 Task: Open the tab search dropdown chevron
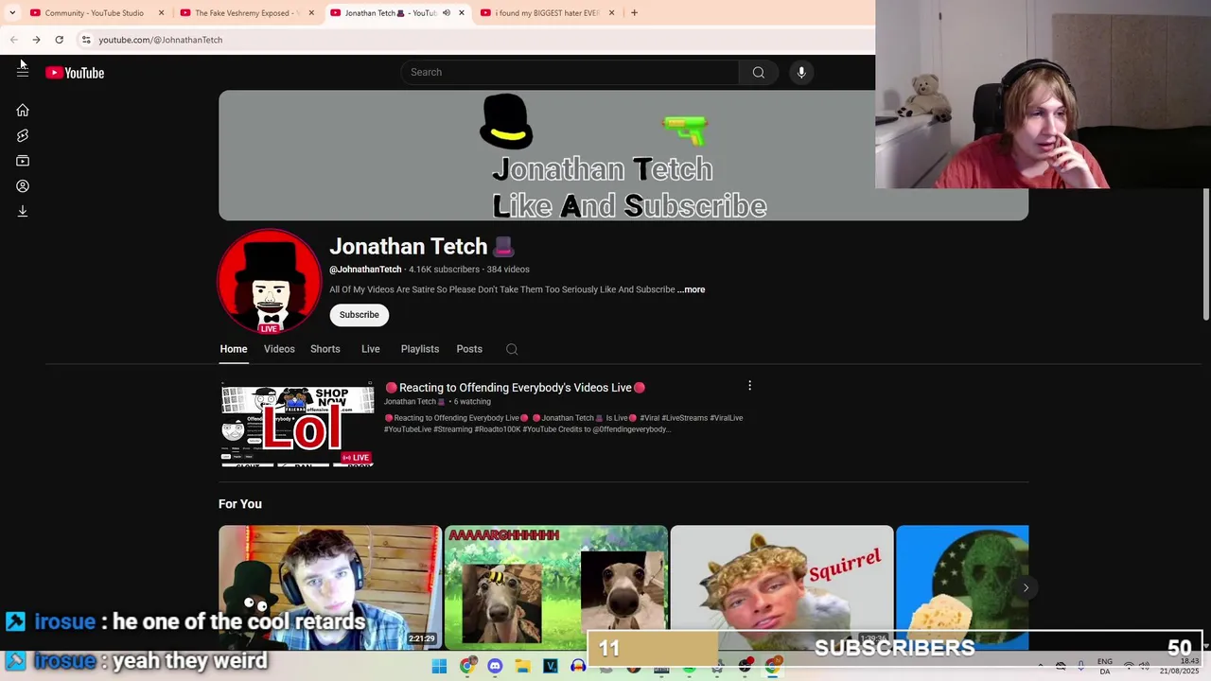(x=12, y=13)
